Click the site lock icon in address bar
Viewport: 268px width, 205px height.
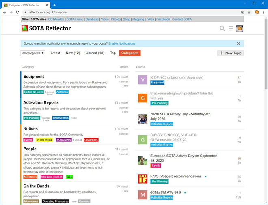[x=26, y=12]
